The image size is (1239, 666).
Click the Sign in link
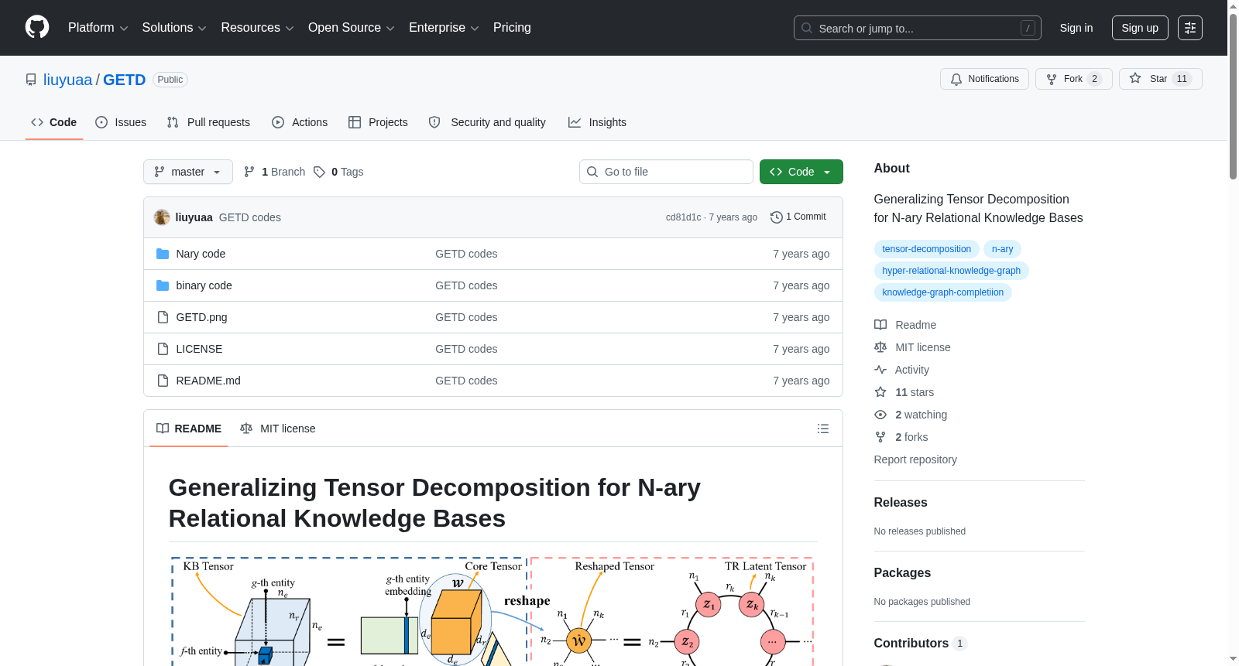[1076, 28]
